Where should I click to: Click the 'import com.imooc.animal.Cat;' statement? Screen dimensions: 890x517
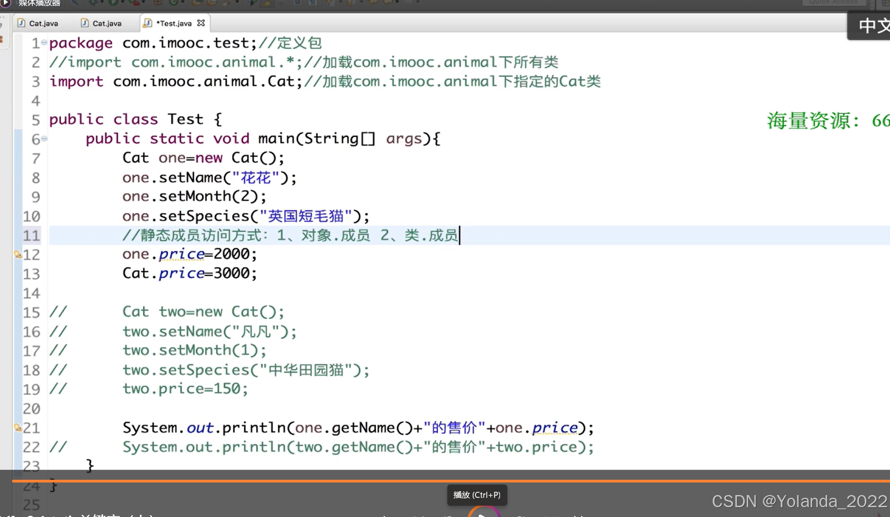pos(176,81)
